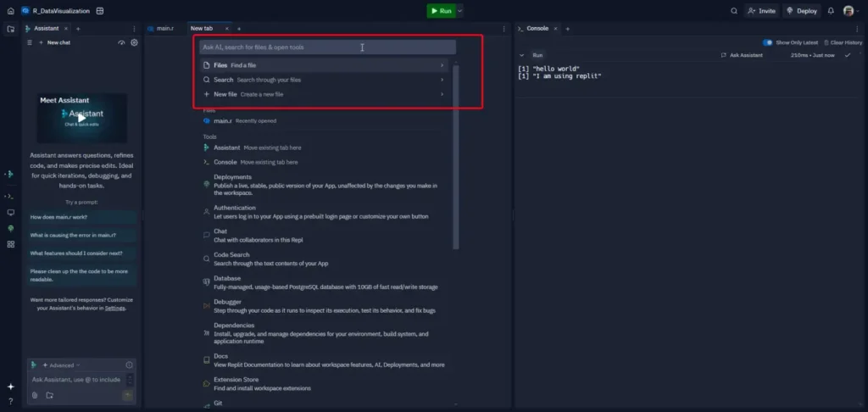Open Assistant usage gauge icon
Image resolution: width=868 pixels, height=412 pixels.
(x=122, y=42)
